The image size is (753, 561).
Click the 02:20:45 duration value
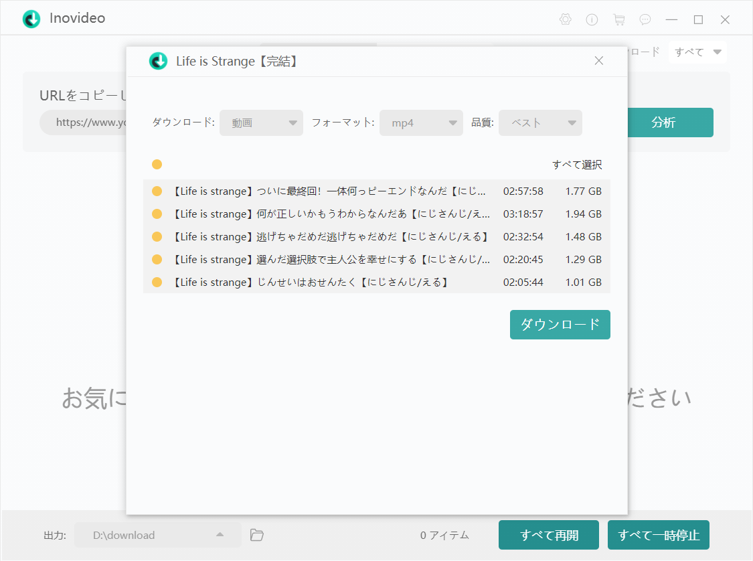pos(523,259)
